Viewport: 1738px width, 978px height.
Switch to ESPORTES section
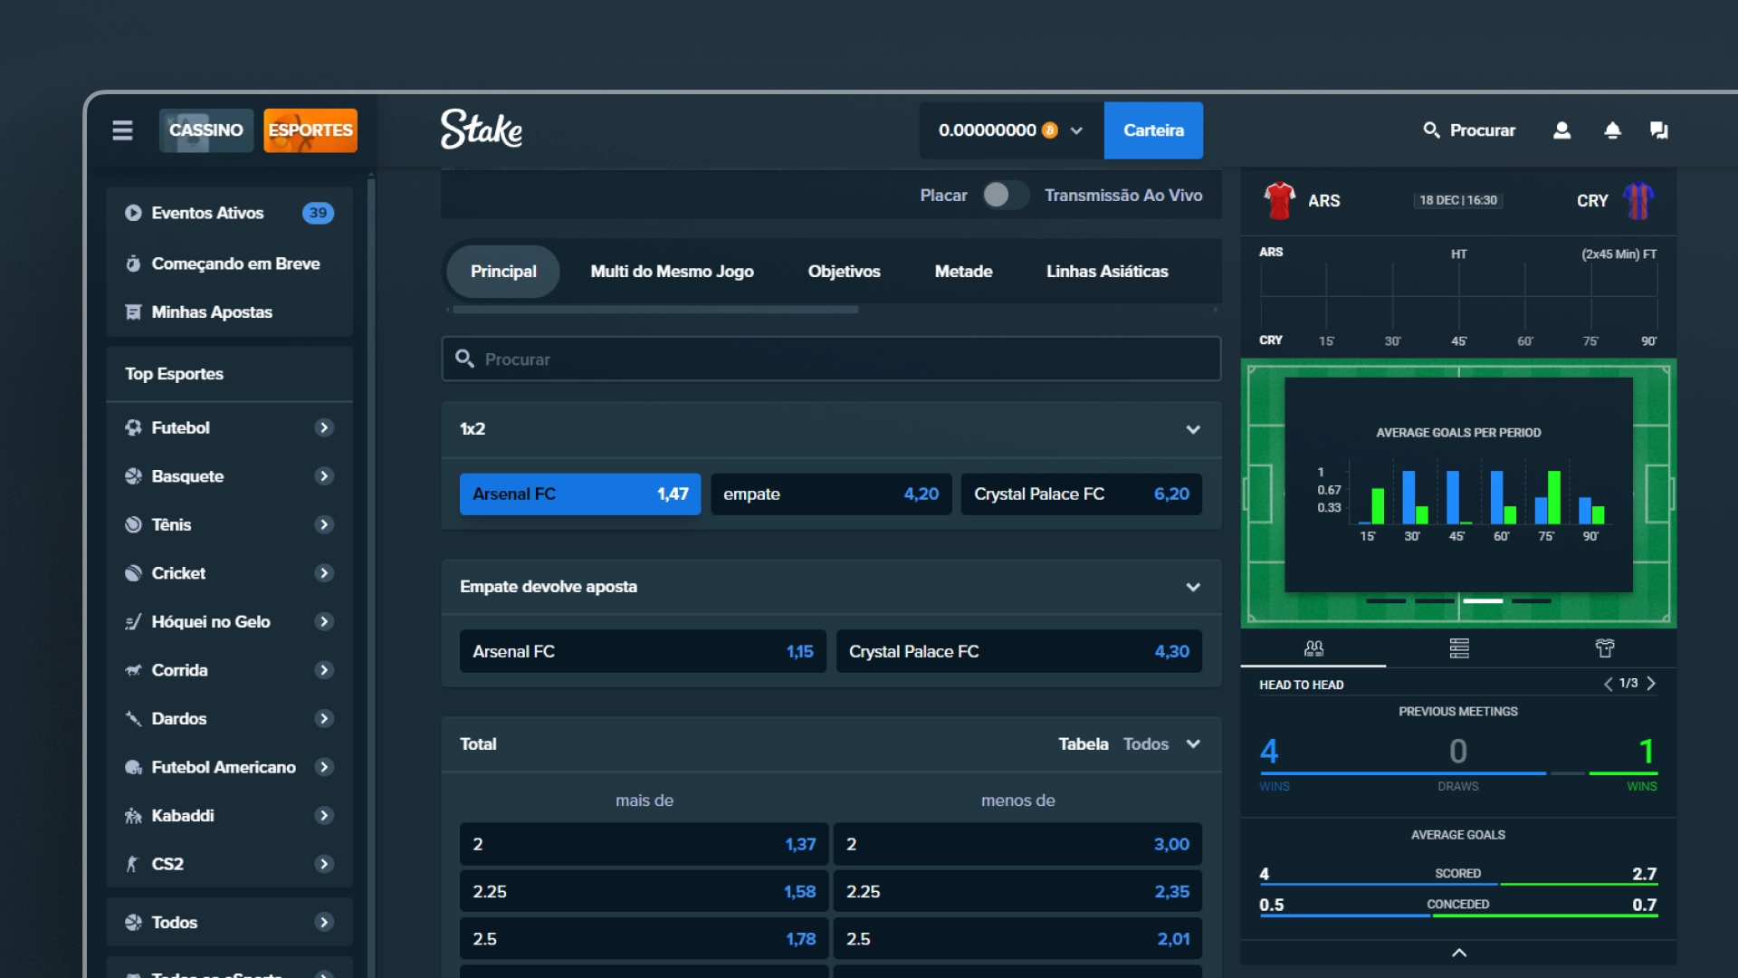310,130
